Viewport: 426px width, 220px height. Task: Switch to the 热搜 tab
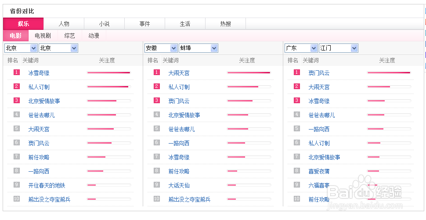pyautogui.click(x=225, y=24)
